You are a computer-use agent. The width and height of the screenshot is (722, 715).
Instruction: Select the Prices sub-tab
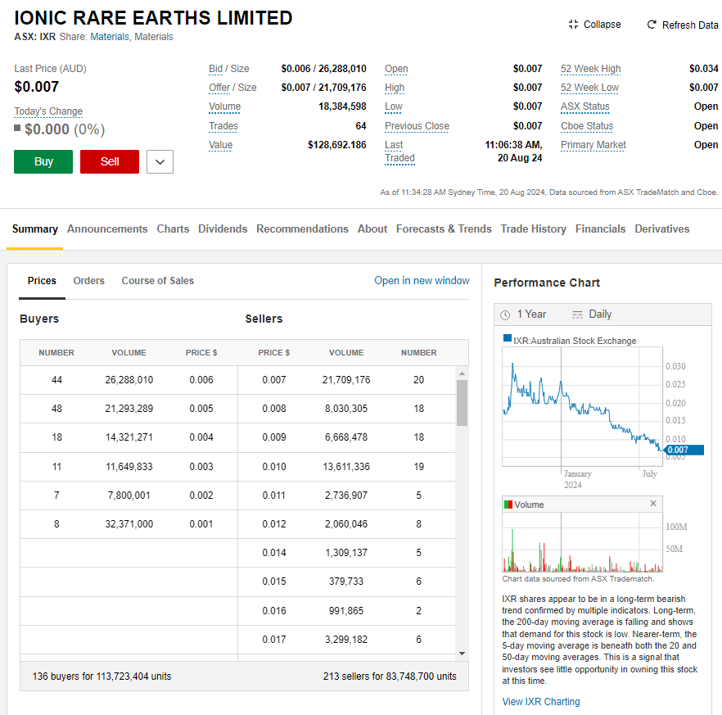(42, 281)
